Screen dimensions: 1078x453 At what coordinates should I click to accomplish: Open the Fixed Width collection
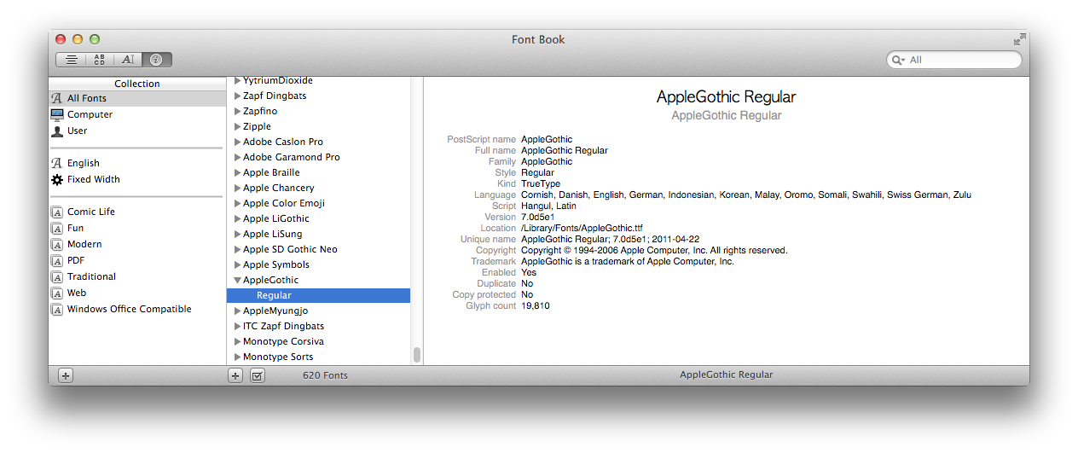coord(137,179)
